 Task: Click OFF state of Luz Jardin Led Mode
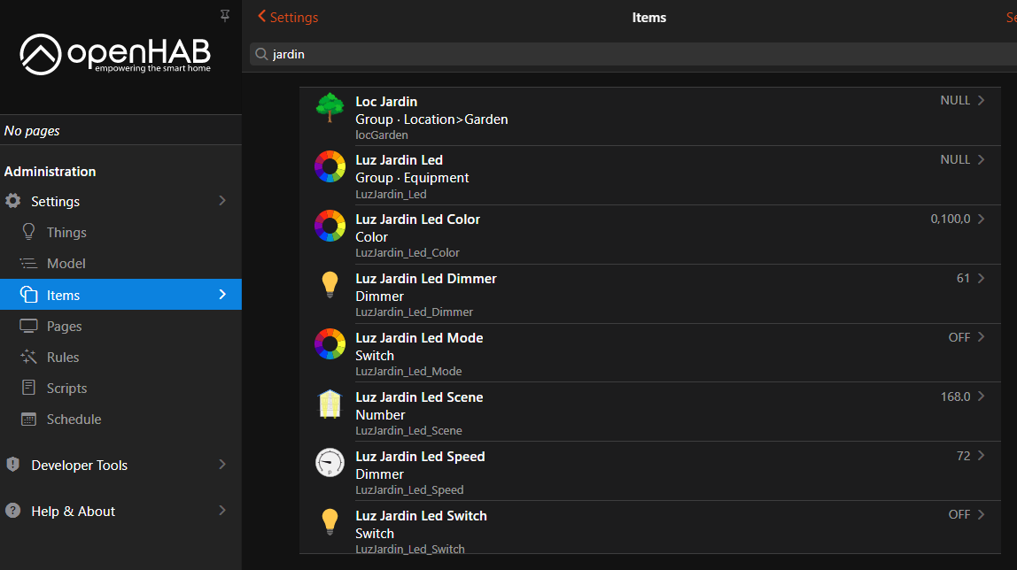pos(959,337)
